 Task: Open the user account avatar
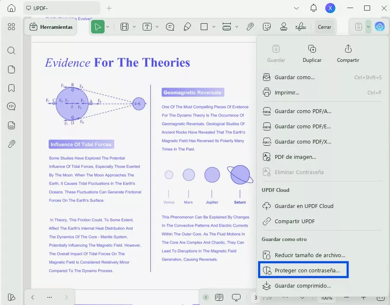click(x=330, y=8)
